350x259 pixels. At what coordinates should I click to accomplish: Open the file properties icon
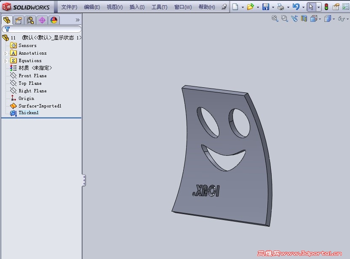(336, 7)
